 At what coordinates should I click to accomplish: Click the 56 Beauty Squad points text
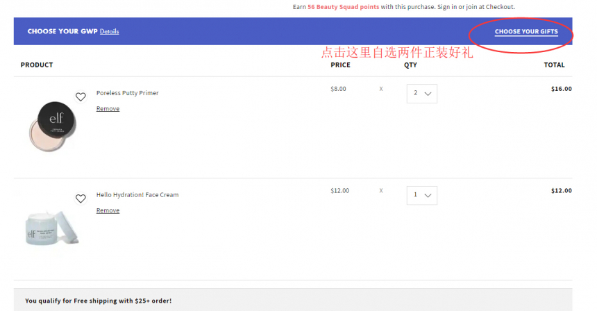(343, 7)
